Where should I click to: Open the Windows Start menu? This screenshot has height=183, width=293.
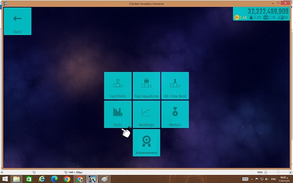(x=5, y=179)
